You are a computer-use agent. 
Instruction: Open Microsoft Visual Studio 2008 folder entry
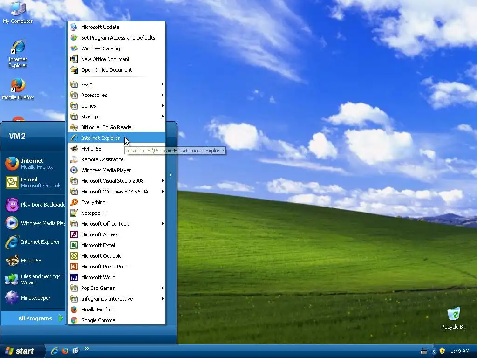pyautogui.click(x=116, y=181)
